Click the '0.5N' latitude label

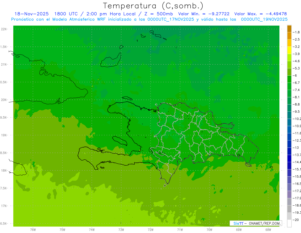(4, 82)
